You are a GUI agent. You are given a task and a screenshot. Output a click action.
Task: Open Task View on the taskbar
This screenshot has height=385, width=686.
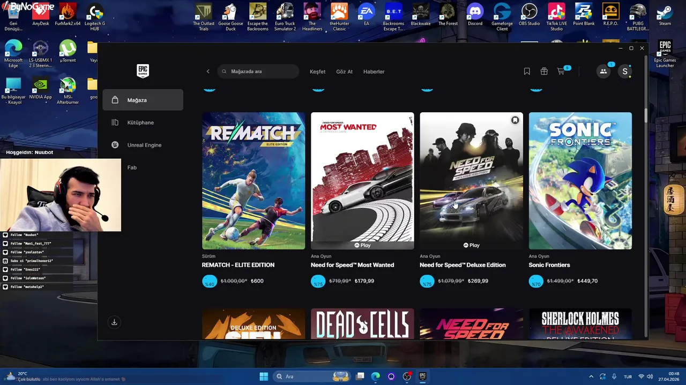(x=360, y=376)
